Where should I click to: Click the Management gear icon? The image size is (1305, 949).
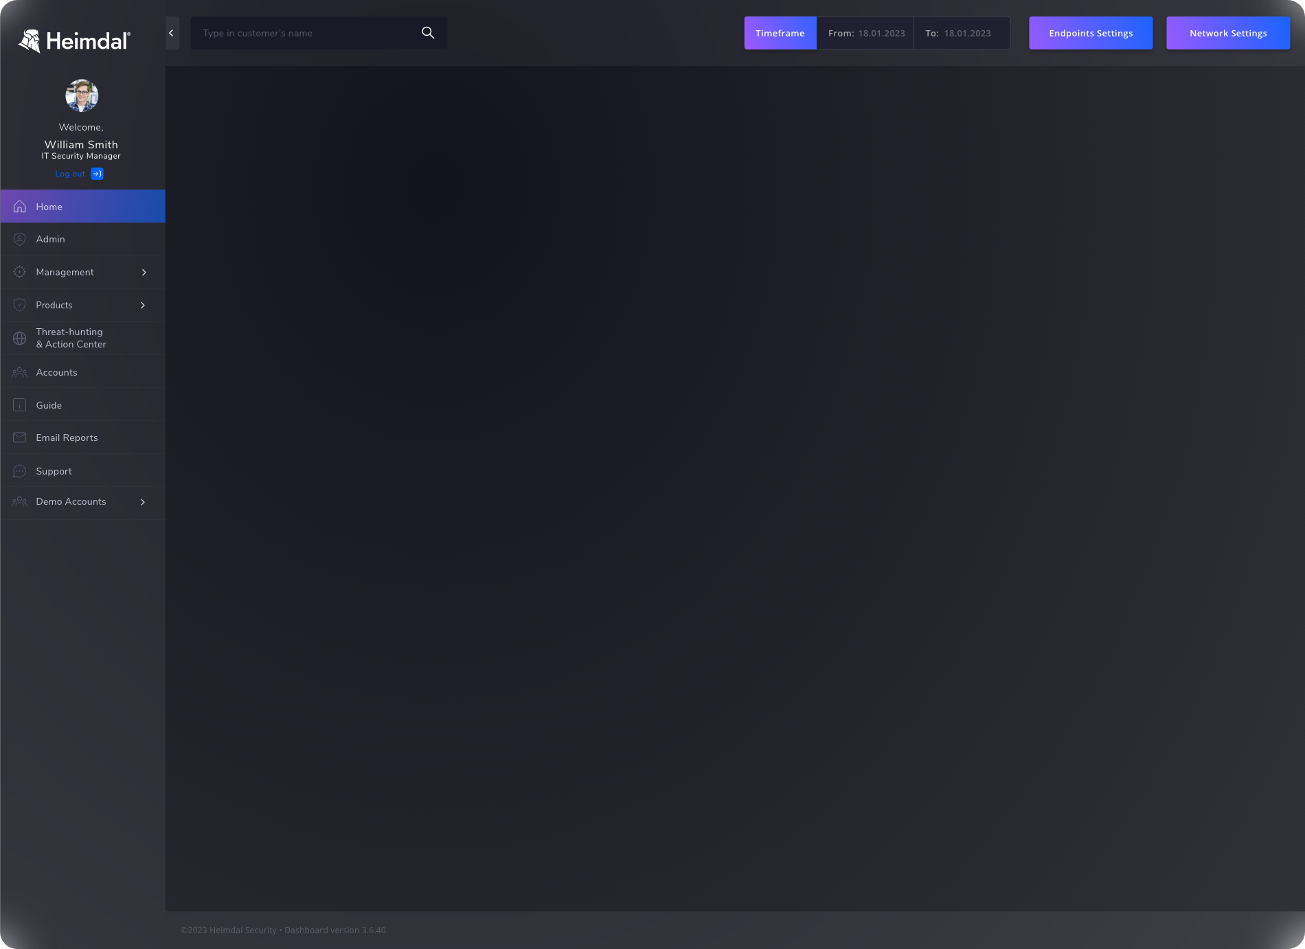coord(19,272)
